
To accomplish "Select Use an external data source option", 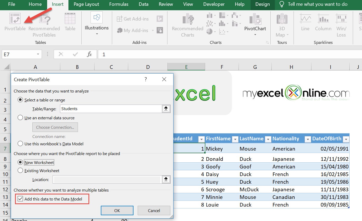I will [x=20, y=118].
